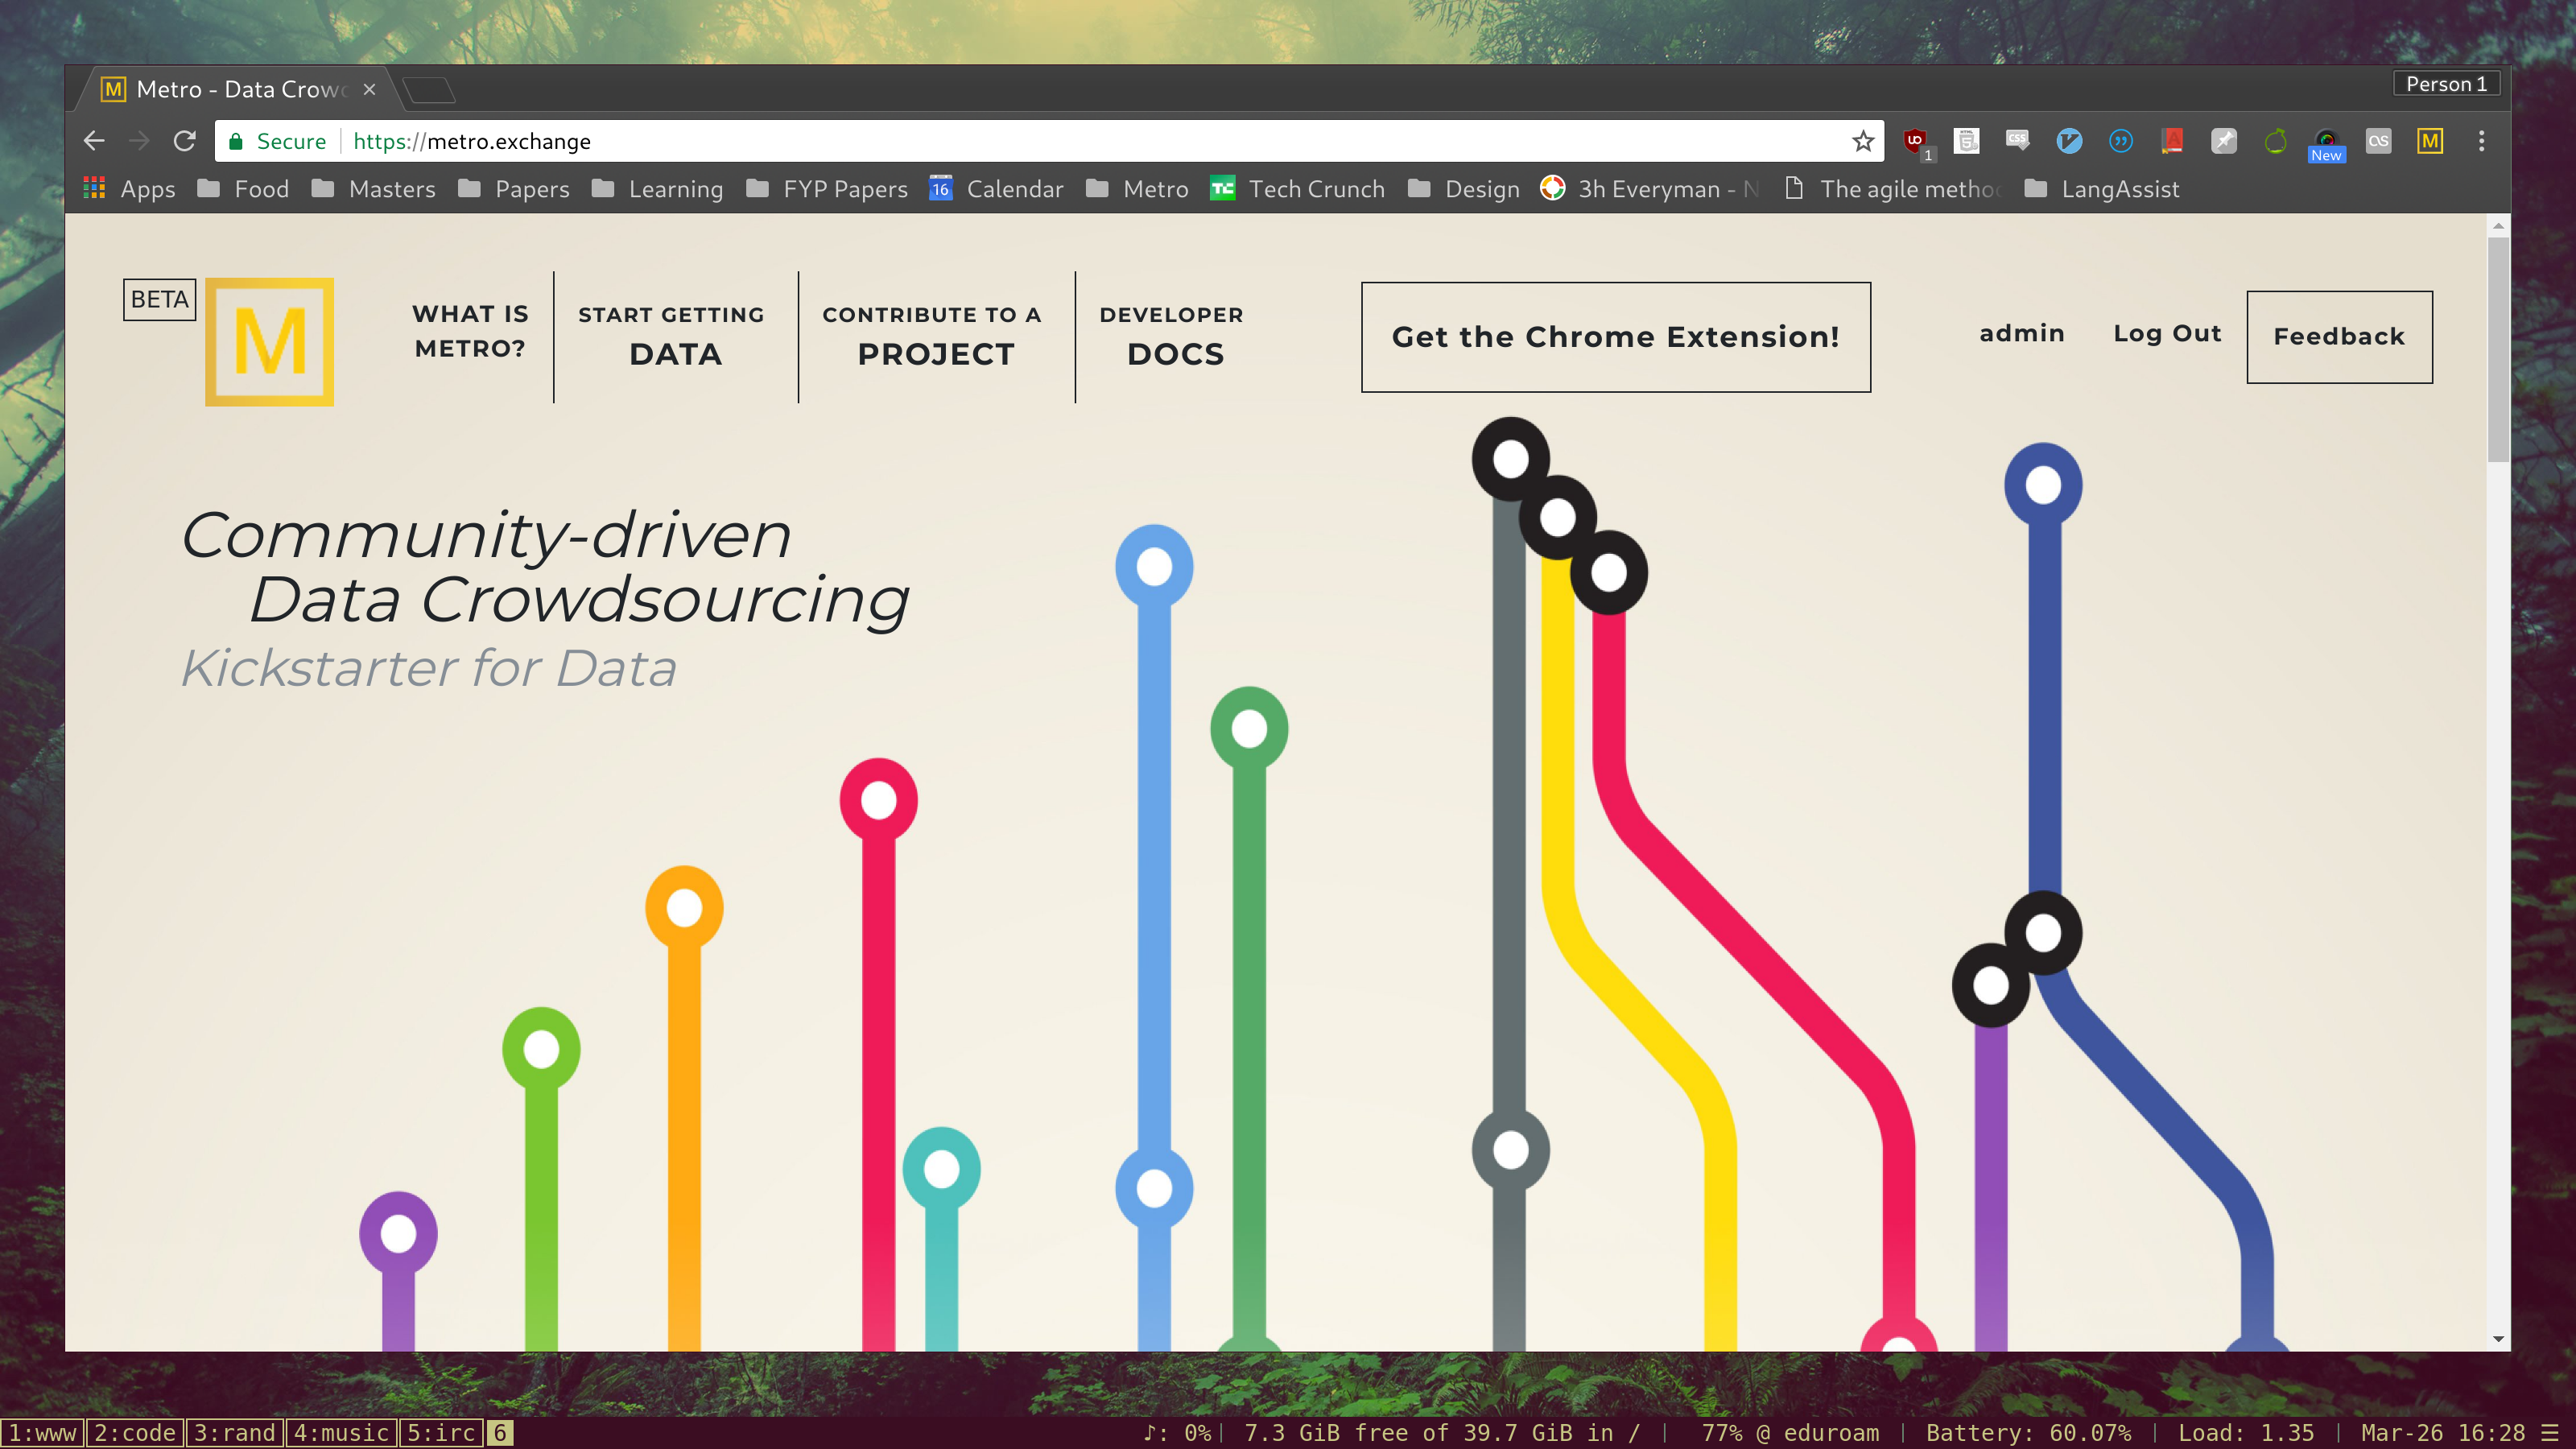The height and width of the screenshot is (1449, 2576).
Task: Click the HTML5 validator extension icon
Action: [1967, 141]
